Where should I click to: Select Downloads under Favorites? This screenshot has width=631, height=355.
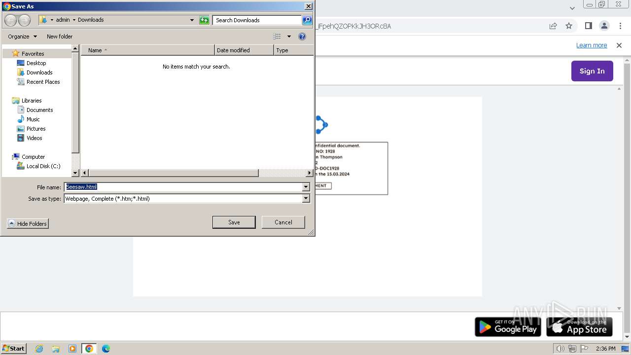tap(39, 72)
